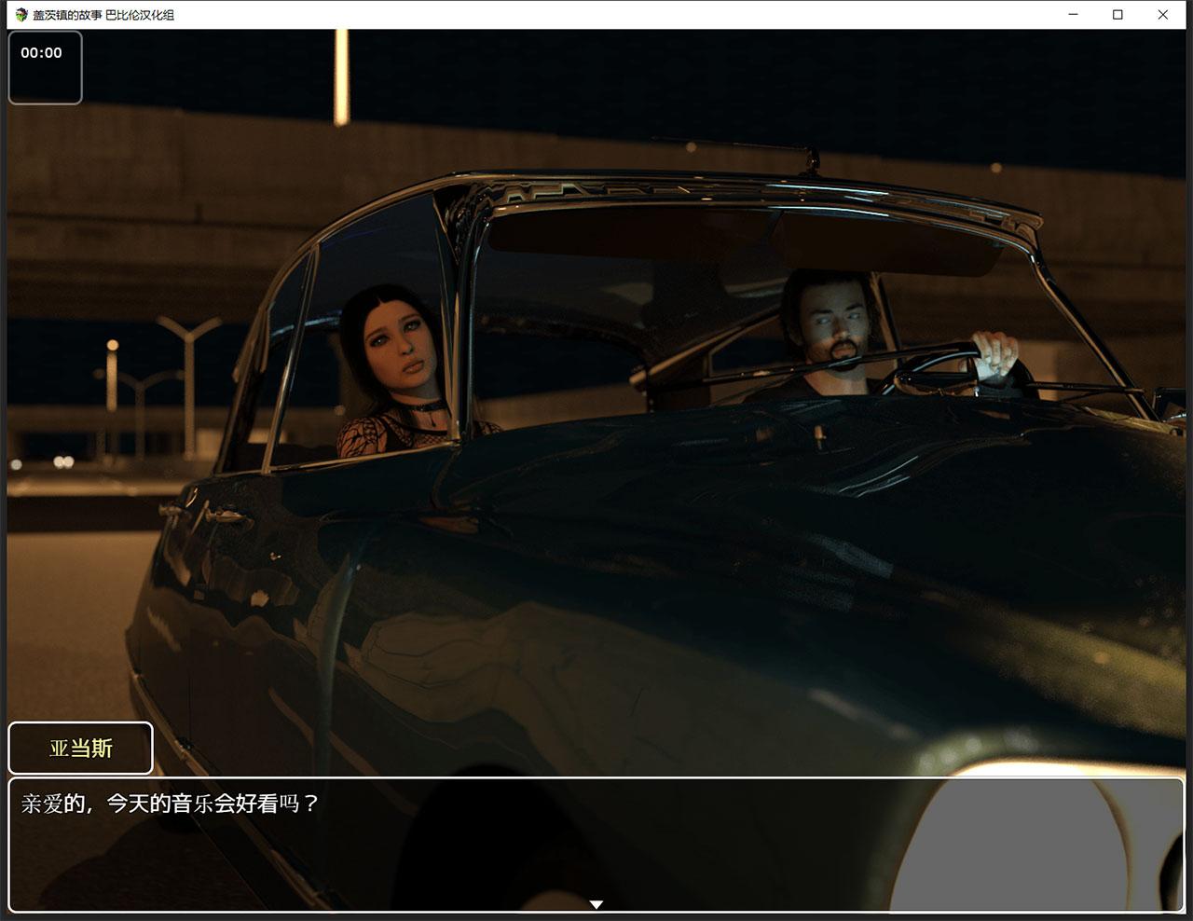The image size is (1193, 921).
Task: Close the game window
Action: click(x=1162, y=15)
